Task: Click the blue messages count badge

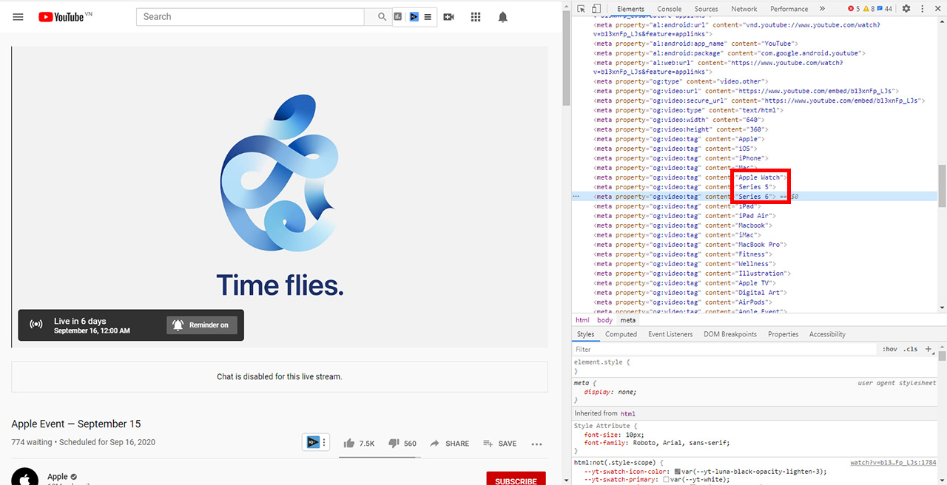Action: pos(885,9)
